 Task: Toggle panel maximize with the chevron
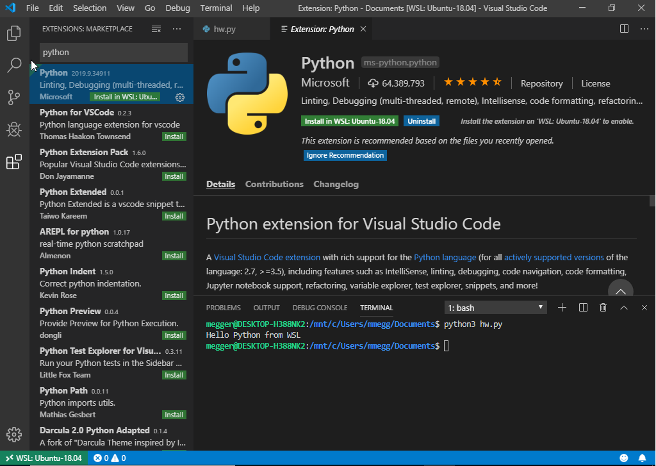[623, 307]
